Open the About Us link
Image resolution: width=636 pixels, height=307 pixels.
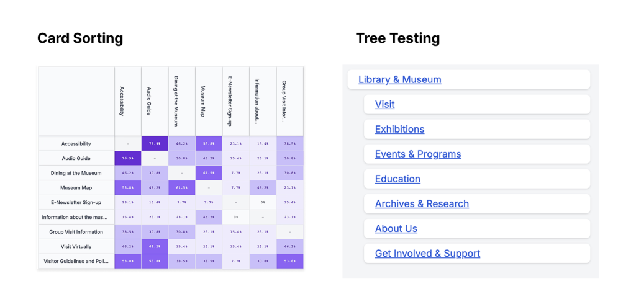[396, 228]
